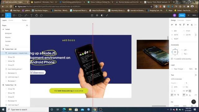Select the Text tool
The width and height of the screenshot is (199, 112).
click(x=31, y=15)
